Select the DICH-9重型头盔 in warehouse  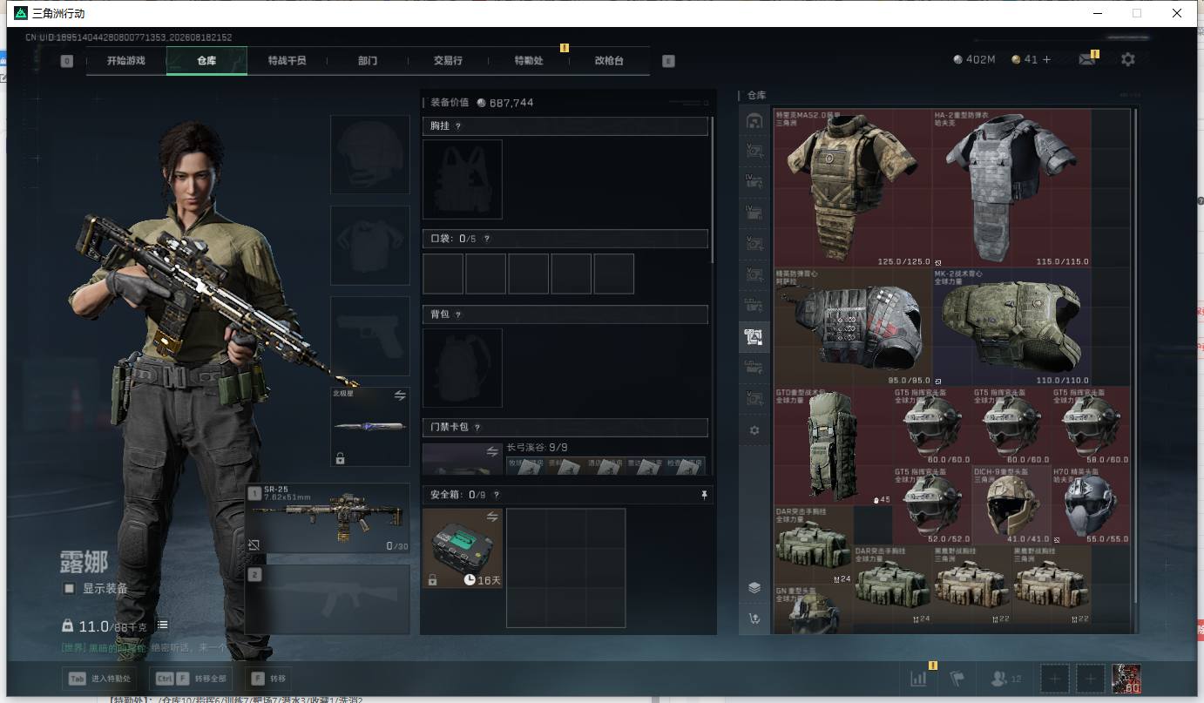[x=1011, y=505]
